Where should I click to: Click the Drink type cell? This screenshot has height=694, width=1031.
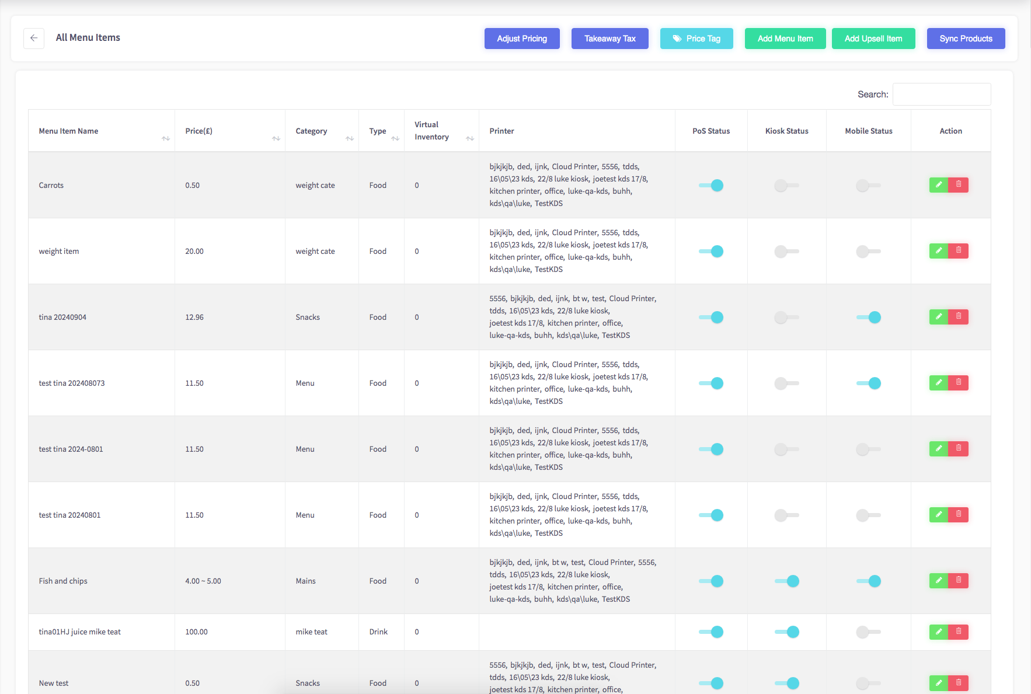coord(378,632)
